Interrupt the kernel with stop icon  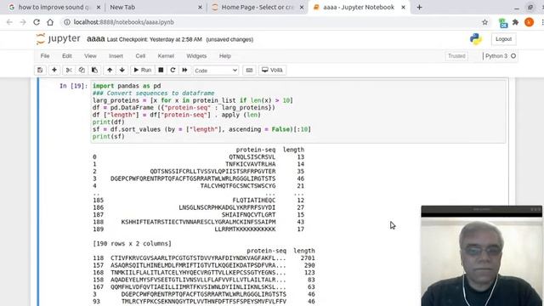[161, 70]
